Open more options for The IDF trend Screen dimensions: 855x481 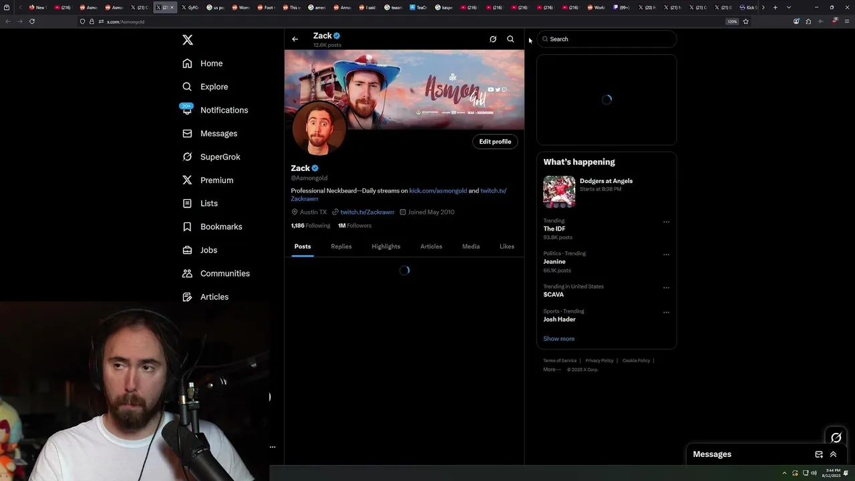click(666, 222)
